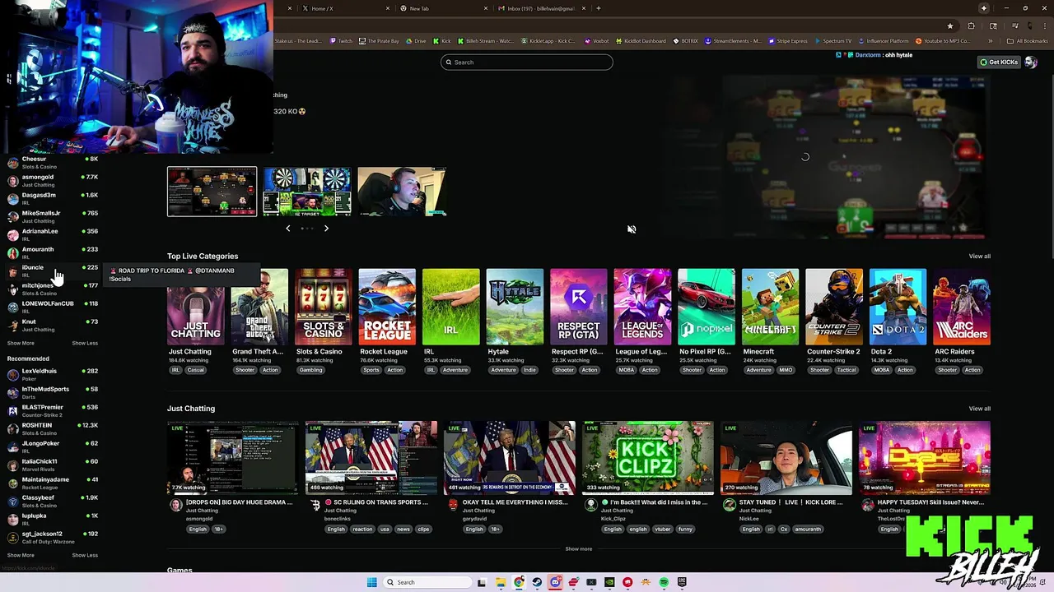Image resolution: width=1054 pixels, height=592 pixels.
Task: Expand the bookmarks overflow chevron
Action: [x=991, y=41]
